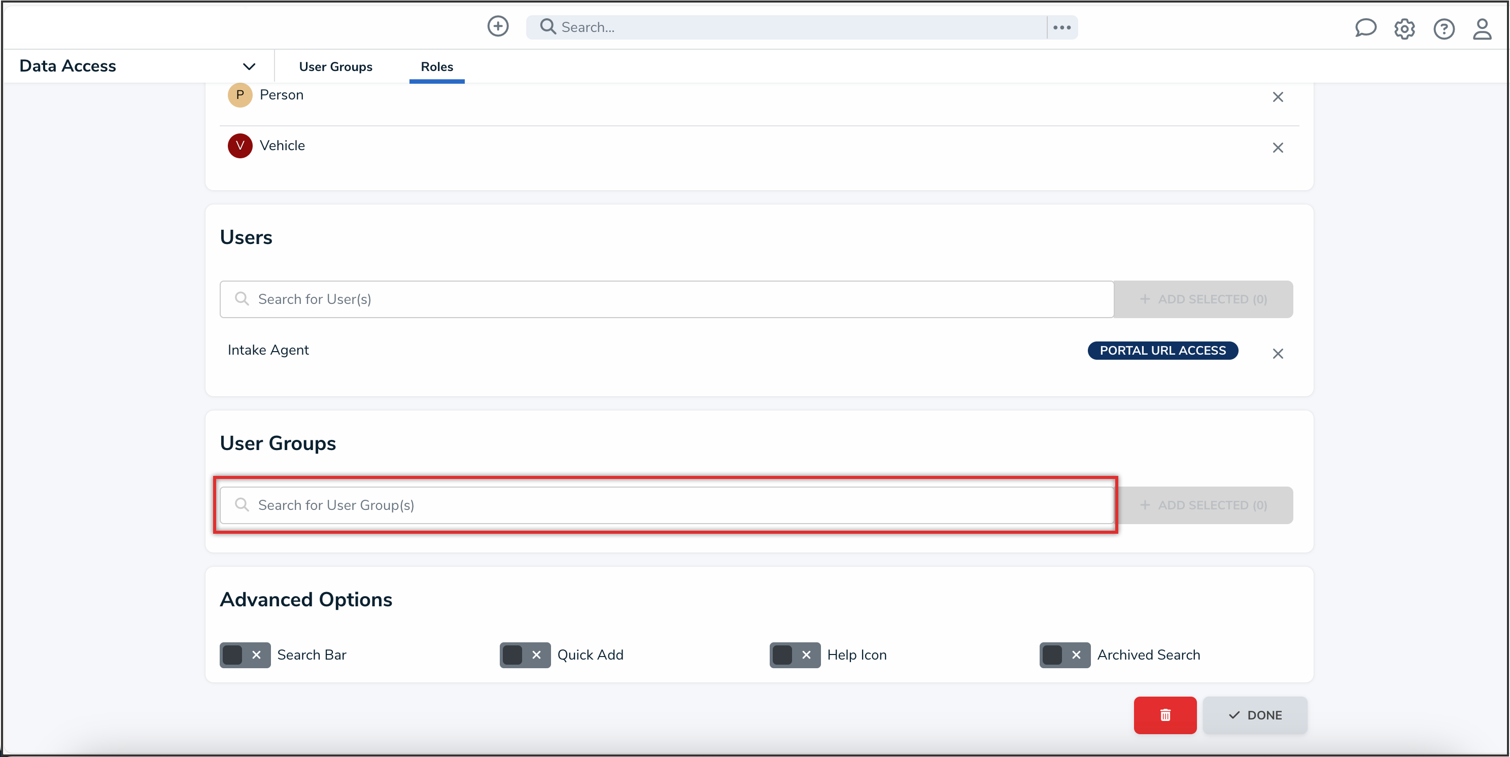Switch to the User Groups tab
Screen dimensions: 1510x757
(335, 66)
